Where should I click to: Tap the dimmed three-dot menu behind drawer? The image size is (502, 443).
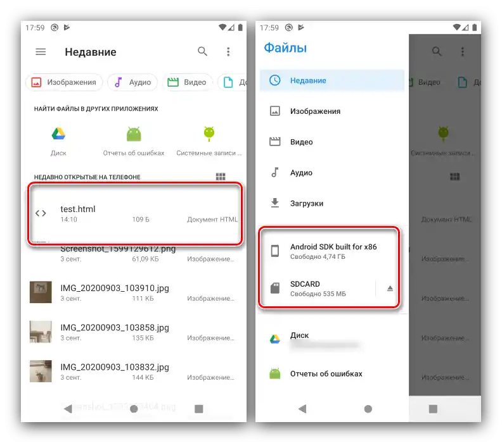(463, 51)
